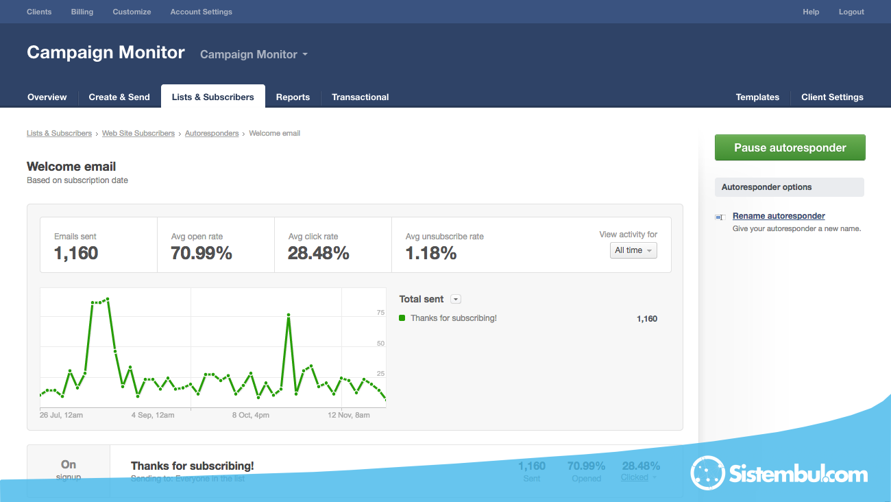The image size is (891, 502).
Task: Open Billing in the top bar
Action: 82,12
